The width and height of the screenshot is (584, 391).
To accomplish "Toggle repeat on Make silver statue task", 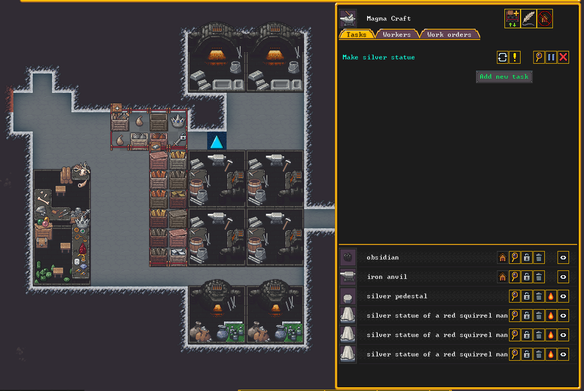I will (502, 57).
